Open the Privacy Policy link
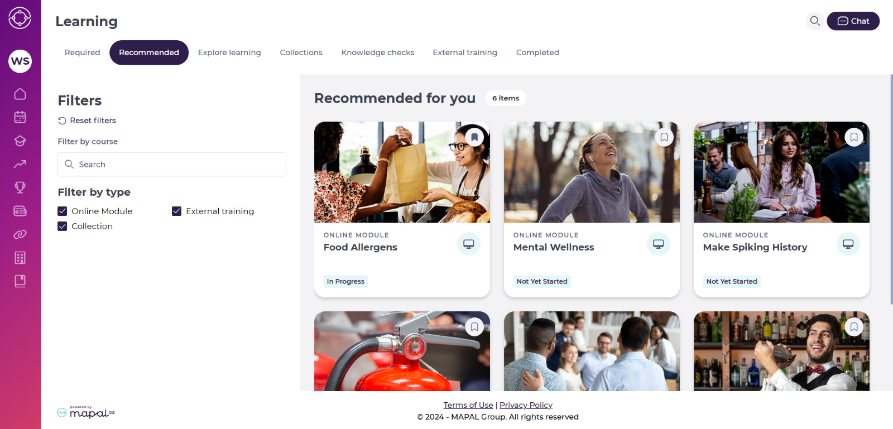Viewport: 893px width, 429px height. 526,405
